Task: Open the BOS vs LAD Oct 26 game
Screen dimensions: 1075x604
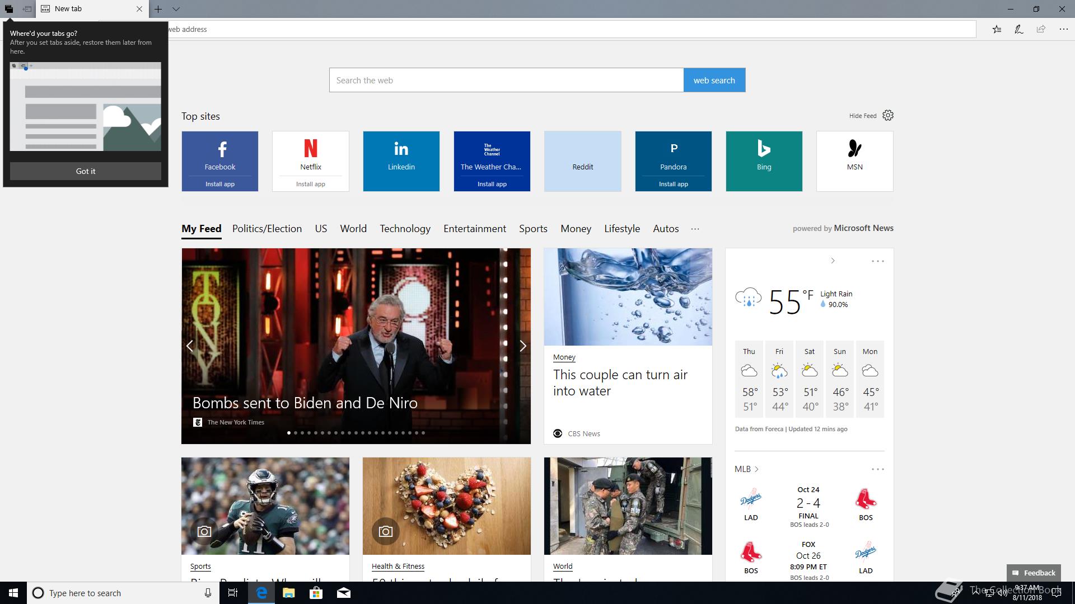Action: 808,560
